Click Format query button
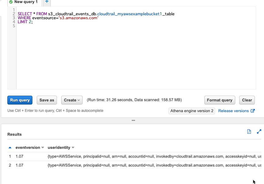Image resolution: width=264 pixels, height=184 pixels. (x=220, y=100)
